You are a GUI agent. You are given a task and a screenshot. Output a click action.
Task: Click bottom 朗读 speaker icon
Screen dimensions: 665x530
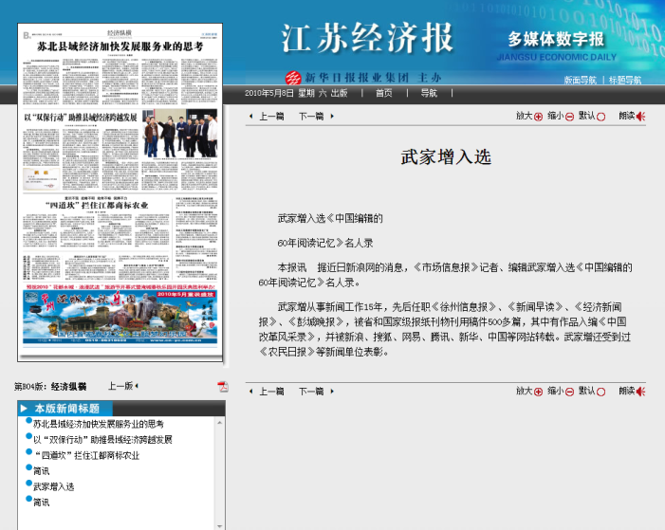coord(640,392)
